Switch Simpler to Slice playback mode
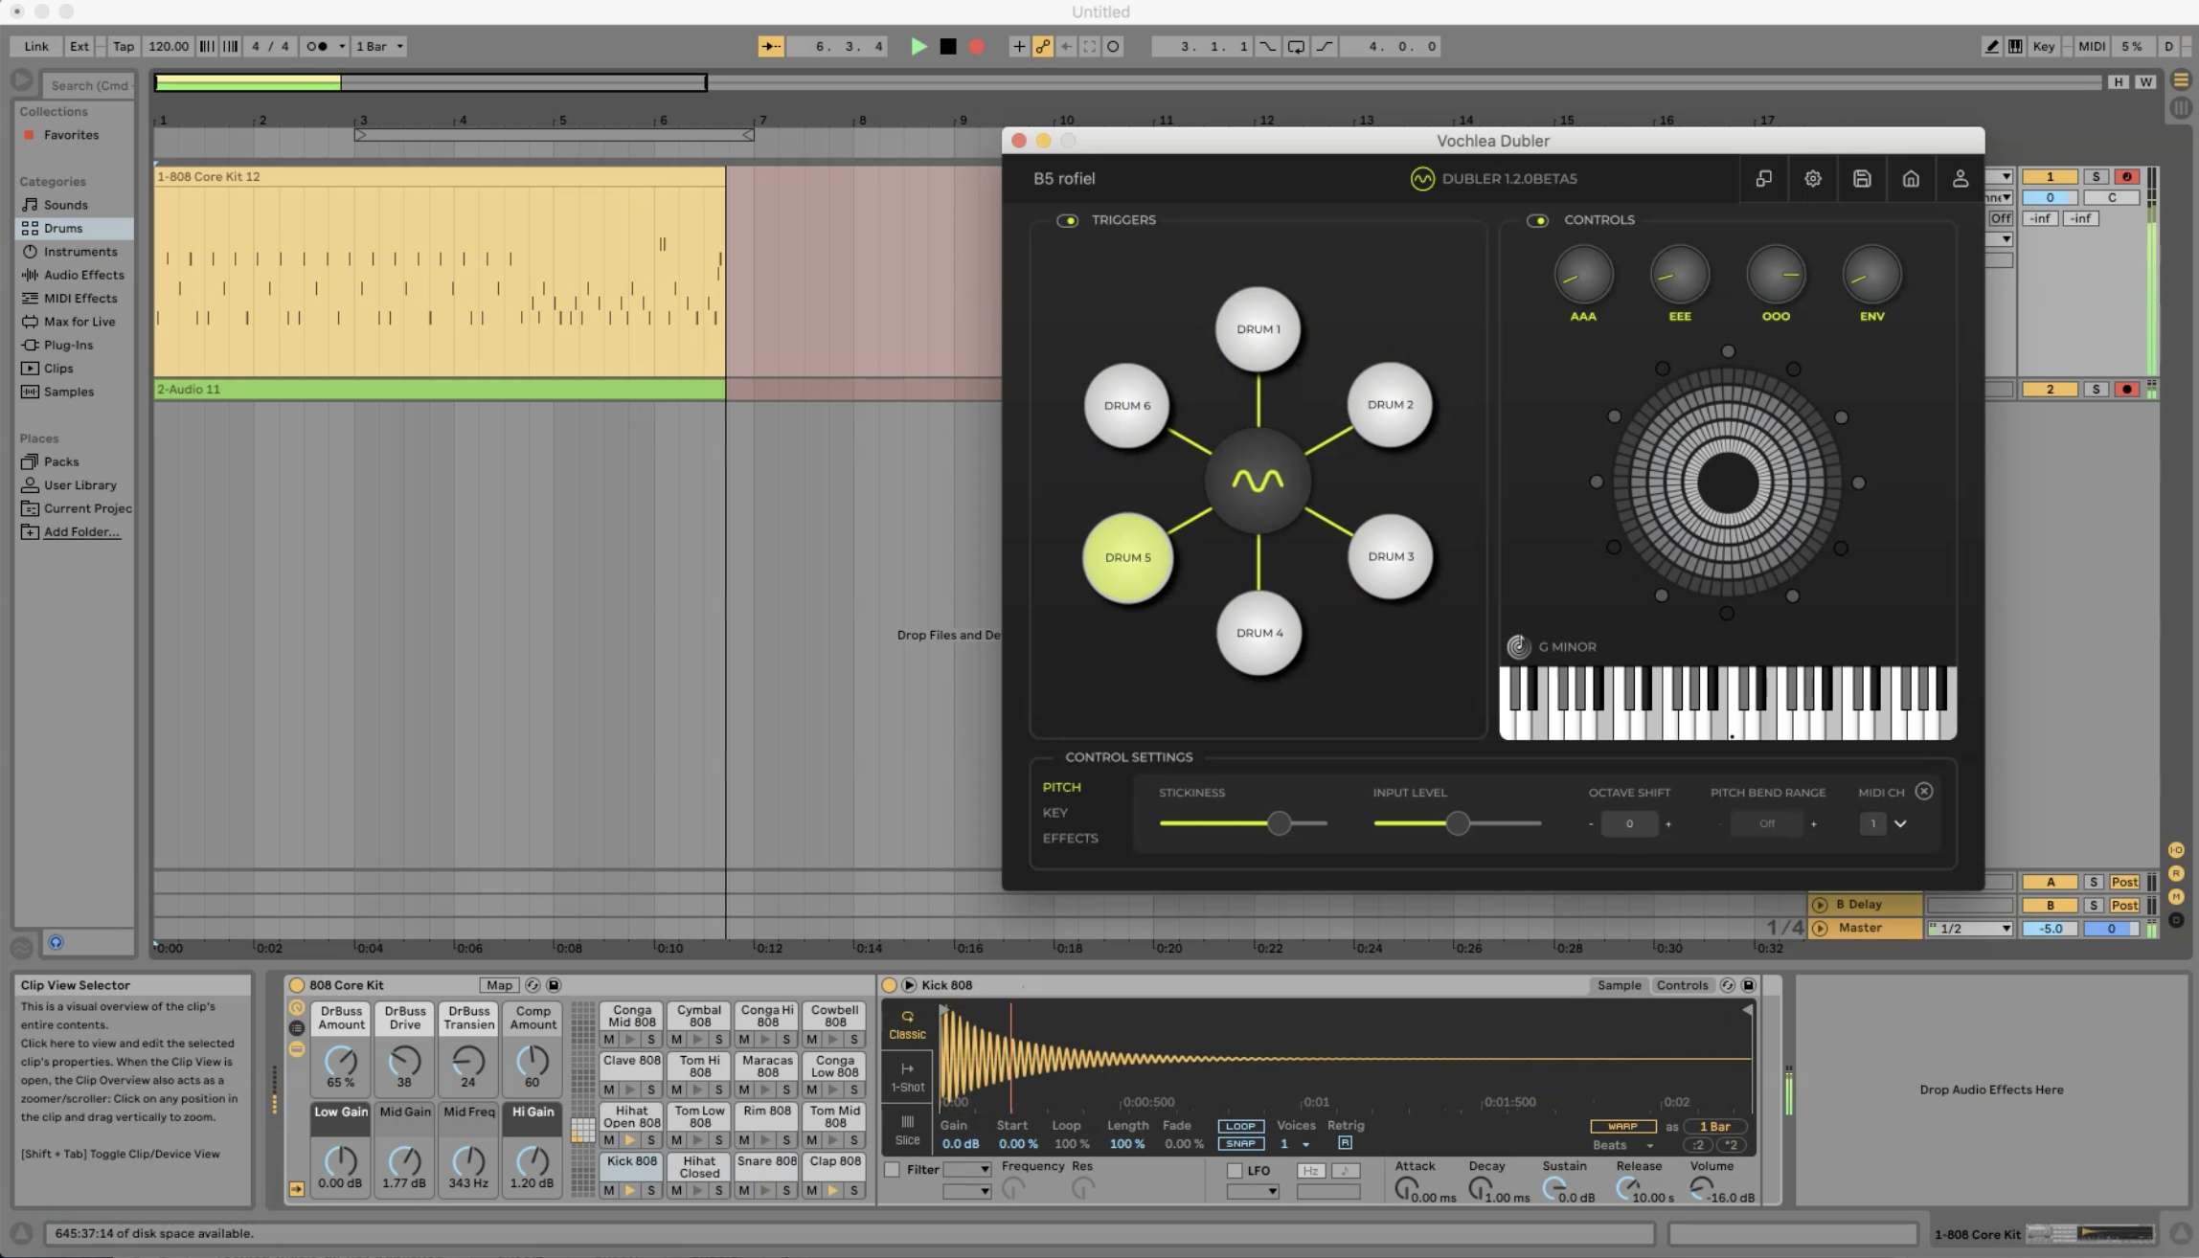 coord(907,1131)
